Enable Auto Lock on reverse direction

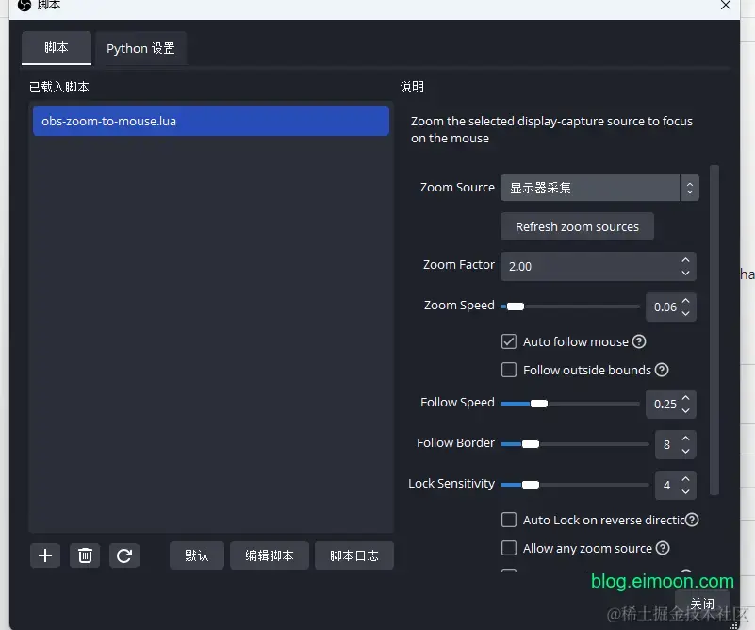click(509, 520)
